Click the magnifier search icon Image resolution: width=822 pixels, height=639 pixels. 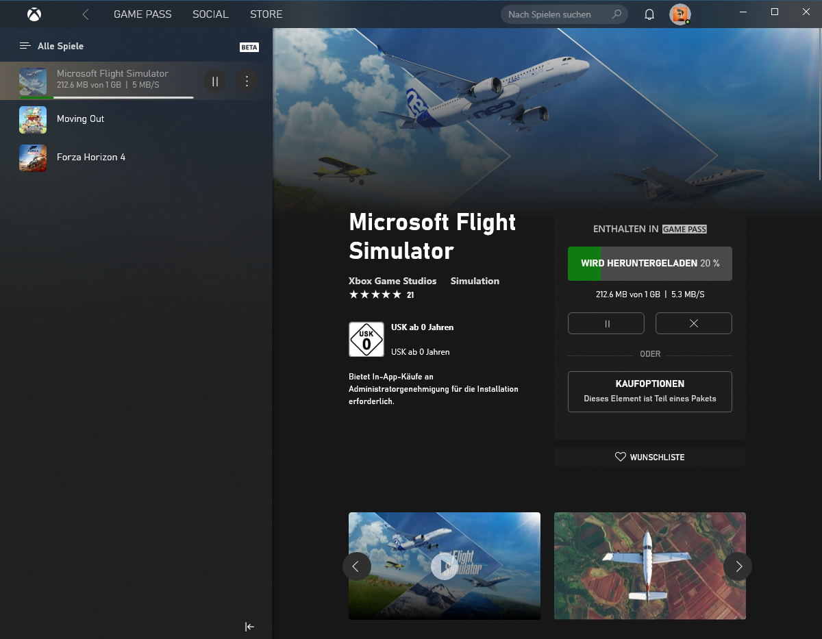click(616, 14)
